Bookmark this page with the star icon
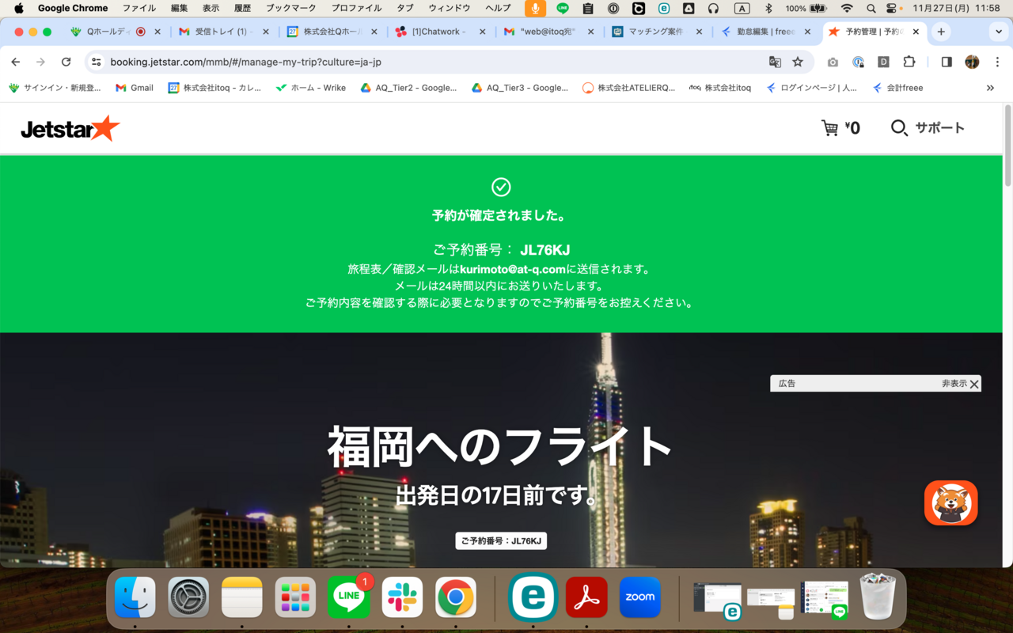This screenshot has width=1013, height=633. click(x=797, y=62)
